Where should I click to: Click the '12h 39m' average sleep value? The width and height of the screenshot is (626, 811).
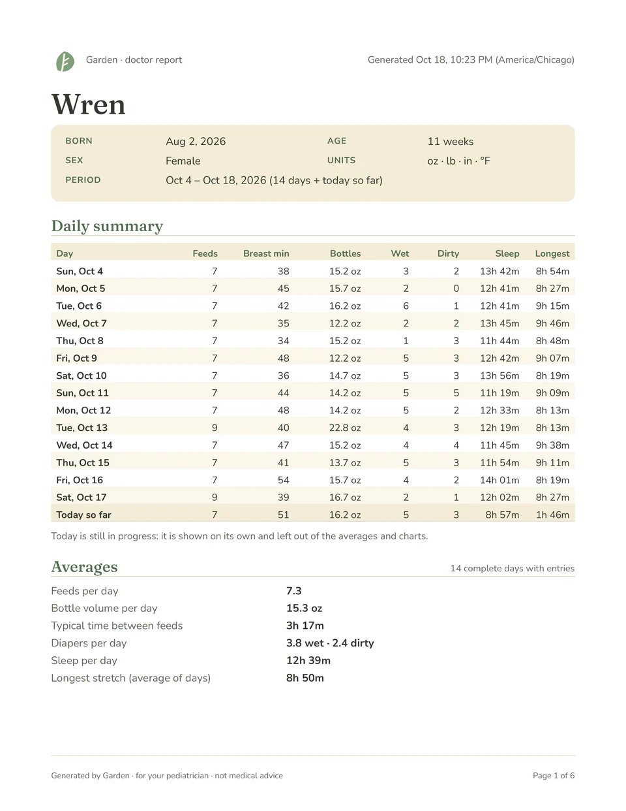click(x=308, y=660)
